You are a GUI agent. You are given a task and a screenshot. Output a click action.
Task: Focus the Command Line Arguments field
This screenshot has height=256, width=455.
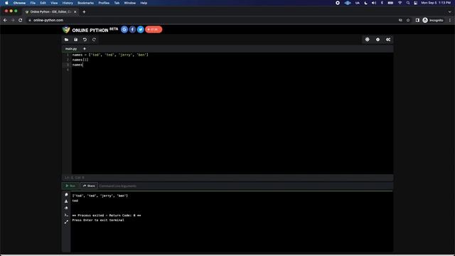pyautogui.click(x=245, y=186)
